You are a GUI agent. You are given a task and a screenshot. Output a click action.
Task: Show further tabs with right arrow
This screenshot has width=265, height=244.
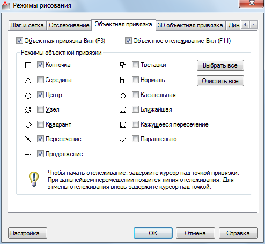tap(253, 25)
